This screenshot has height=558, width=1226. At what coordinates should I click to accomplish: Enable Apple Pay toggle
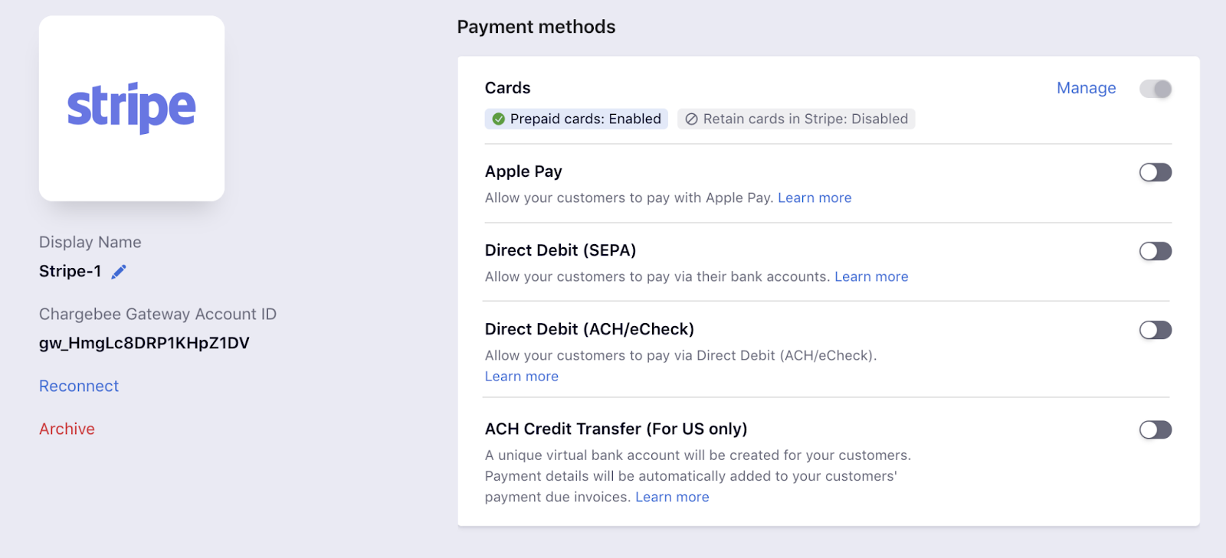[1156, 172]
